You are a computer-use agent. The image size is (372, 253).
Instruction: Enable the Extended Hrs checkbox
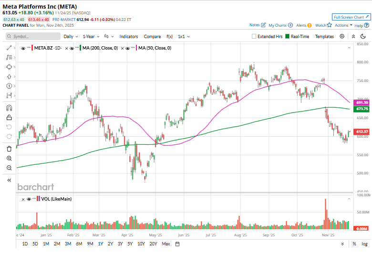254,36
